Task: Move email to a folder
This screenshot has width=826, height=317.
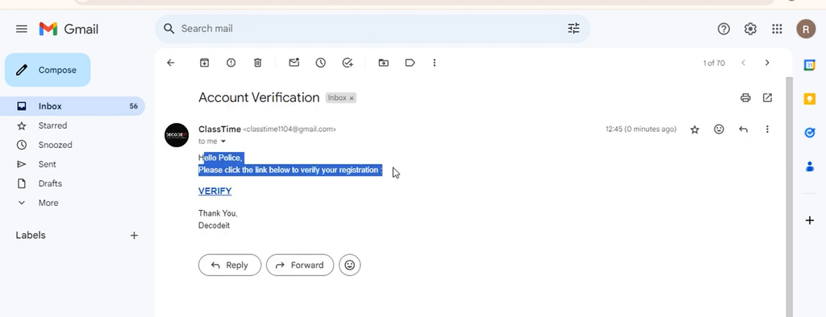Action: tap(383, 63)
